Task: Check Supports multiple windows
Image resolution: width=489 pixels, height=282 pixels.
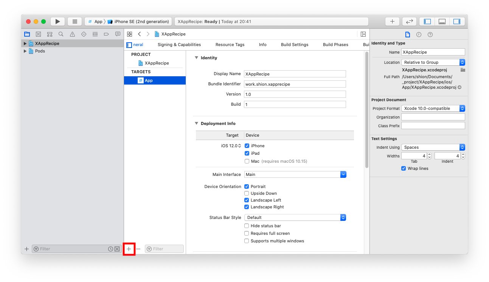Action: (247, 241)
